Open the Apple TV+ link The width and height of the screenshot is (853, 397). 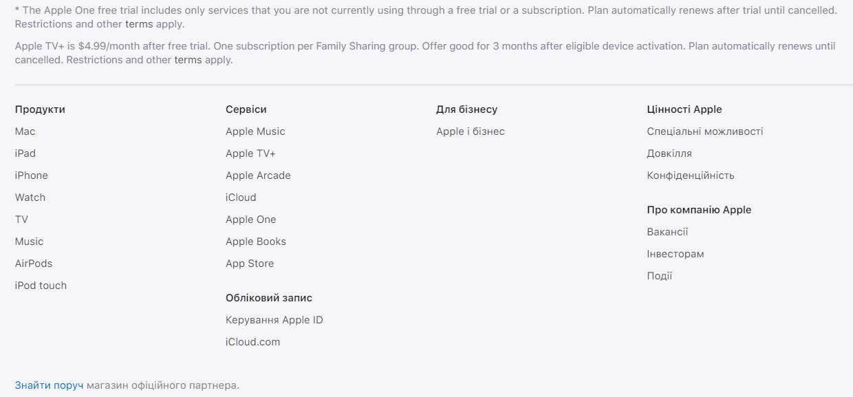[250, 153]
